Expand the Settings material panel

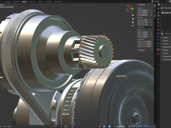tap(165, 50)
